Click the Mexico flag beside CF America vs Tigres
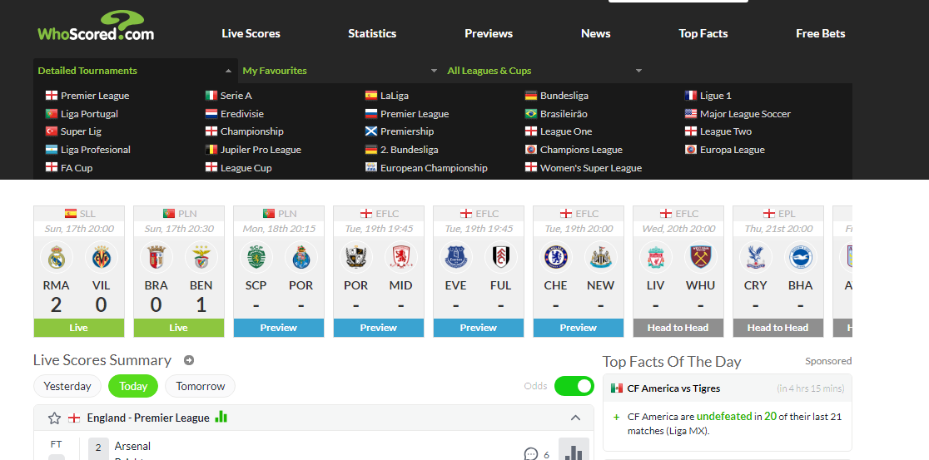The height and width of the screenshot is (460, 929). tap(617, 388)
